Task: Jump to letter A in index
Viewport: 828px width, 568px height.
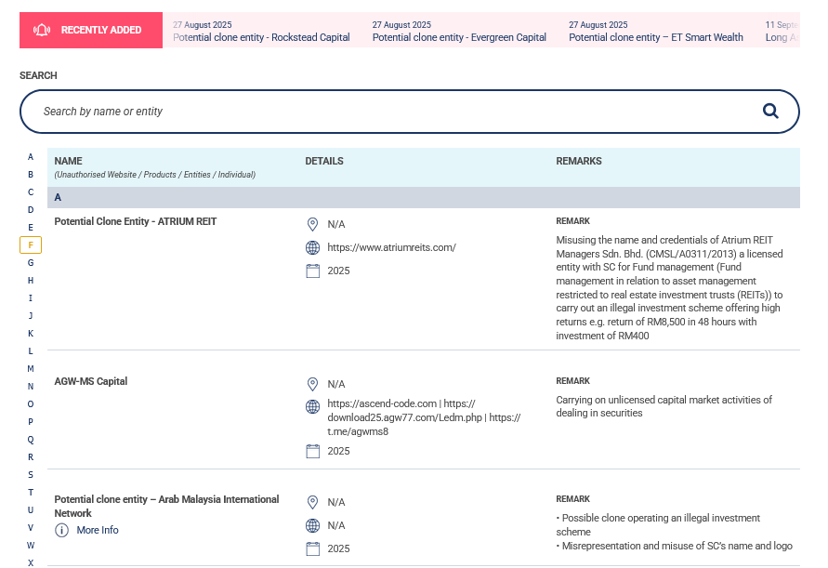Action: (31, 157)
